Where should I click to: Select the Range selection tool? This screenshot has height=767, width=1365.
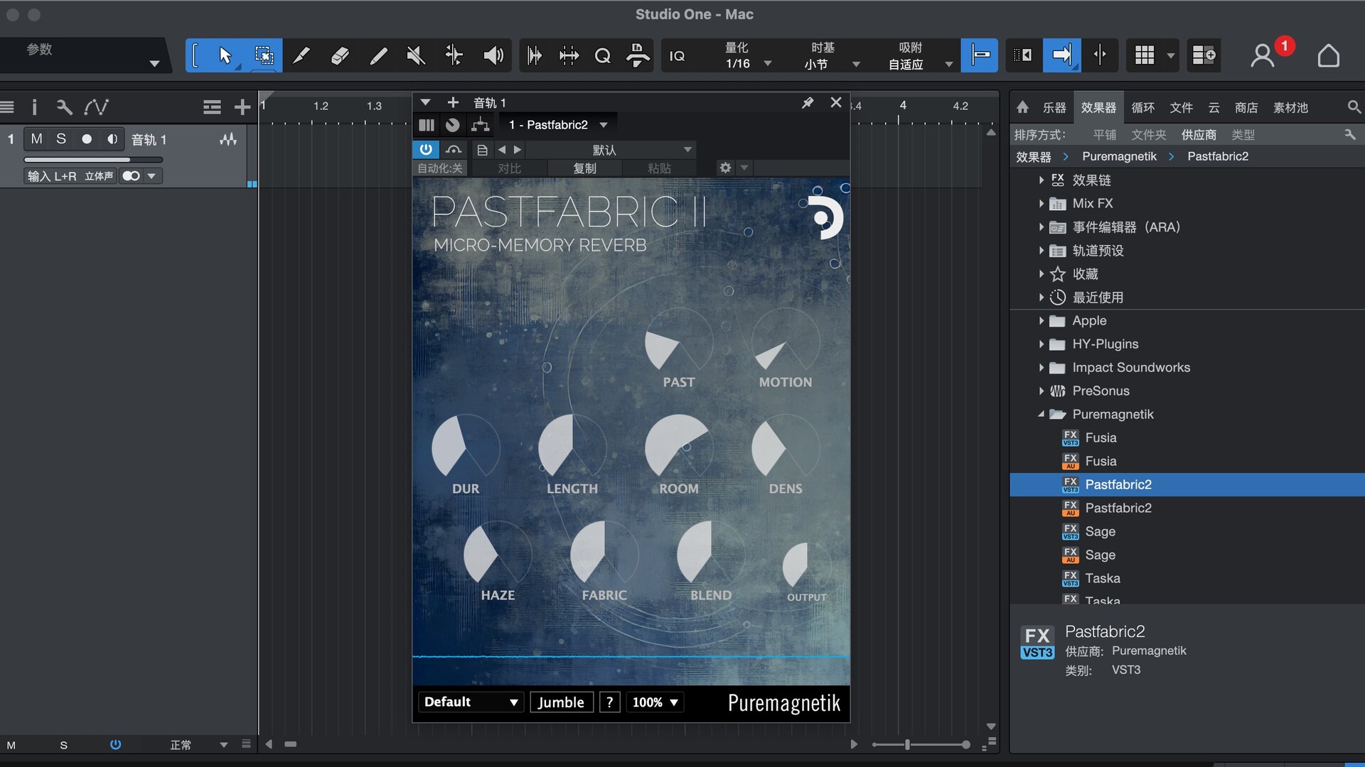[x=264, y=55]
